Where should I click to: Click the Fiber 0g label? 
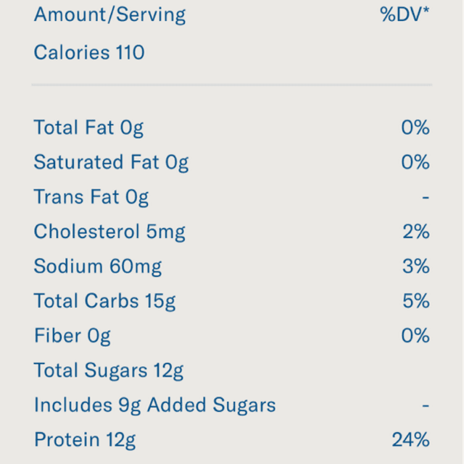[x=72, y=336]
